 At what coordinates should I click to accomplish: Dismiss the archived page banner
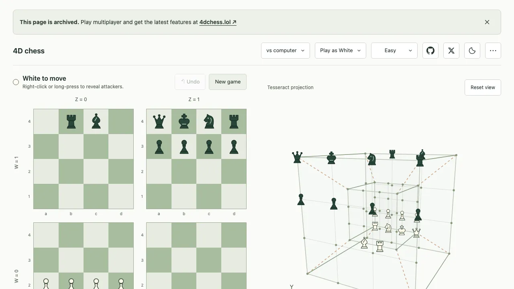coord(487,22)
